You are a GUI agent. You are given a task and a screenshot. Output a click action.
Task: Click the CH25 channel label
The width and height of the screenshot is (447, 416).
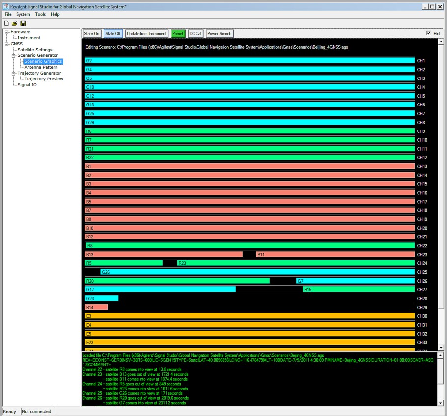[x=422, y=272]
